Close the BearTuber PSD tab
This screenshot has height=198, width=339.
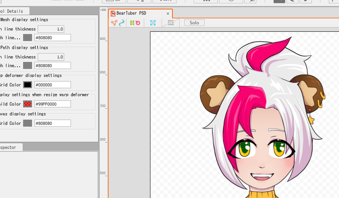coord(168,13)
